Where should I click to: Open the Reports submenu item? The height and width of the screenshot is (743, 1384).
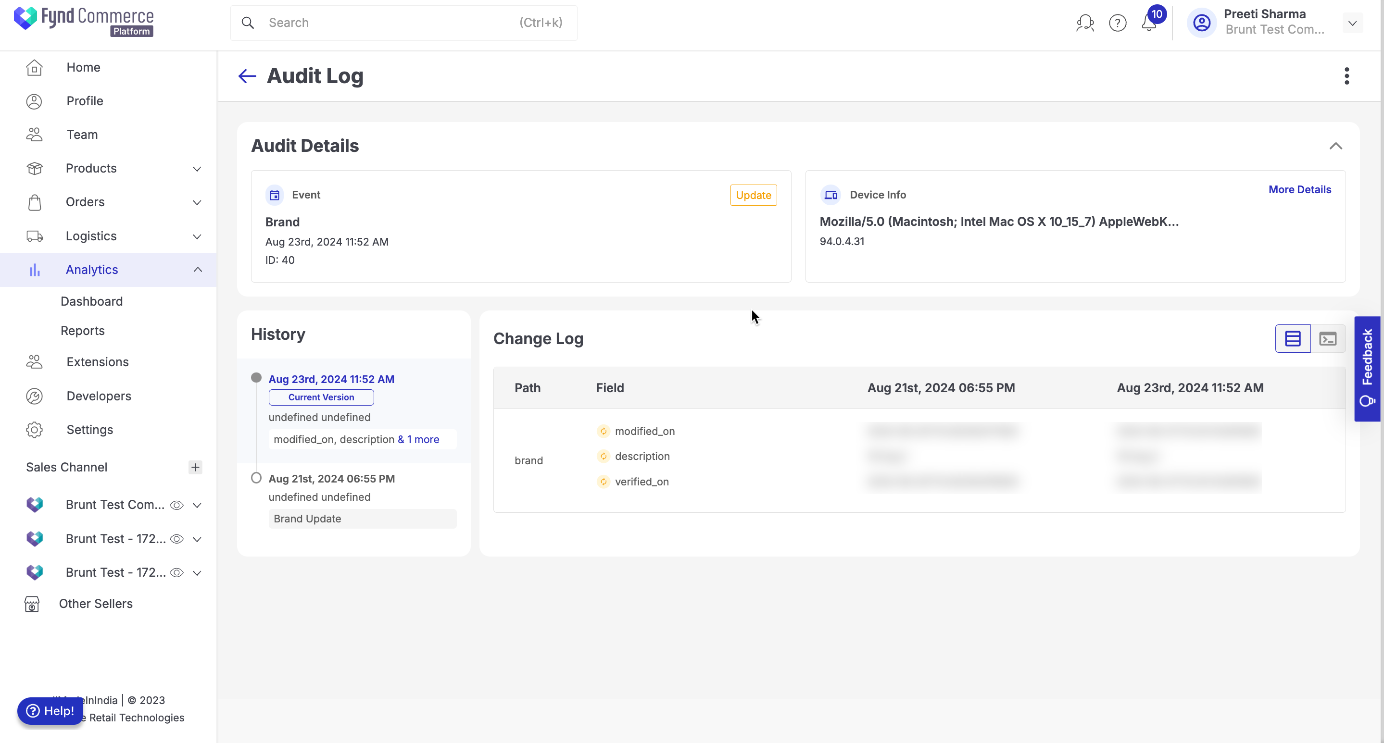click(x=83, y=331)
